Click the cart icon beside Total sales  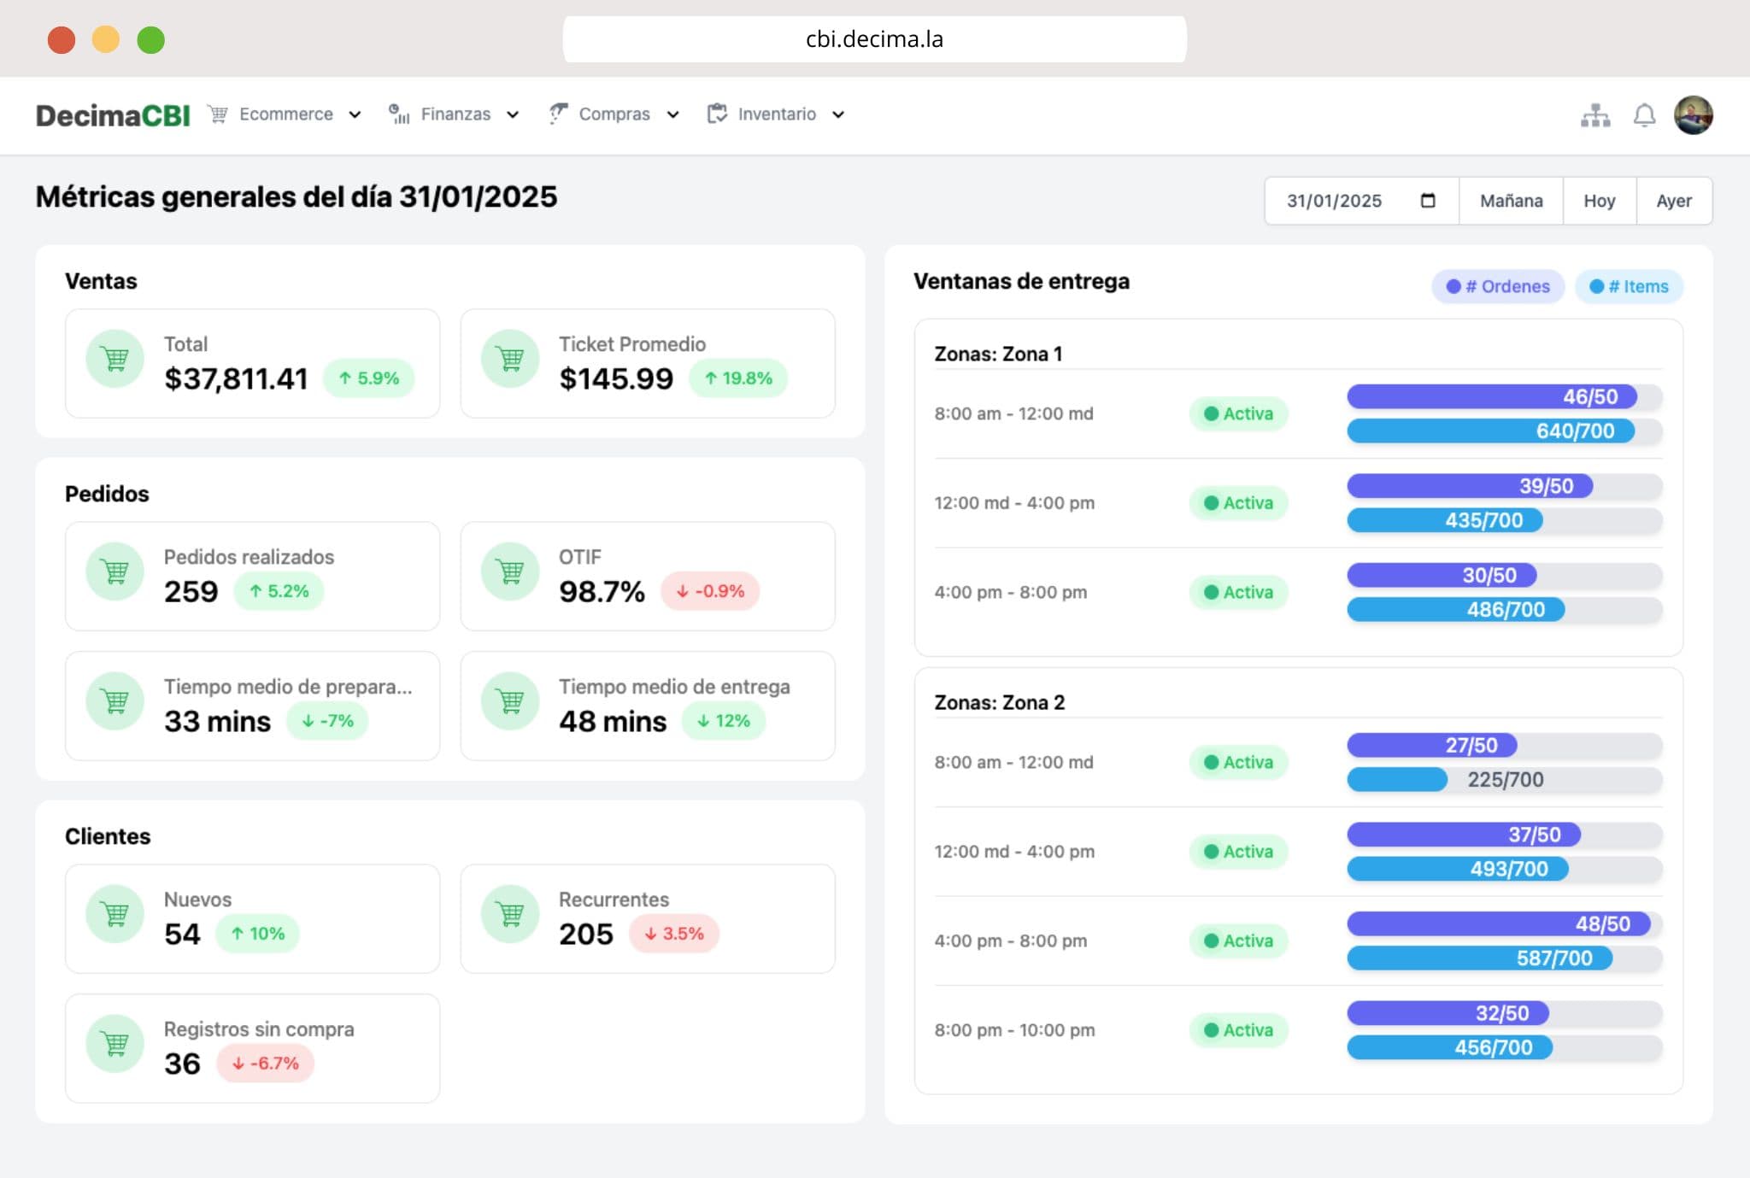115,360
